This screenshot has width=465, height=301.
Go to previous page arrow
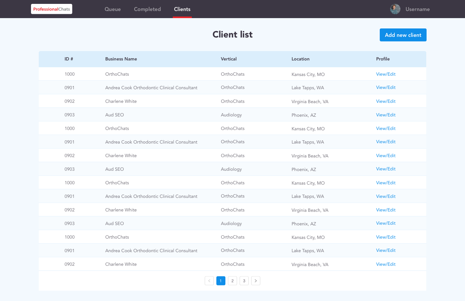(x=209, y=281)
